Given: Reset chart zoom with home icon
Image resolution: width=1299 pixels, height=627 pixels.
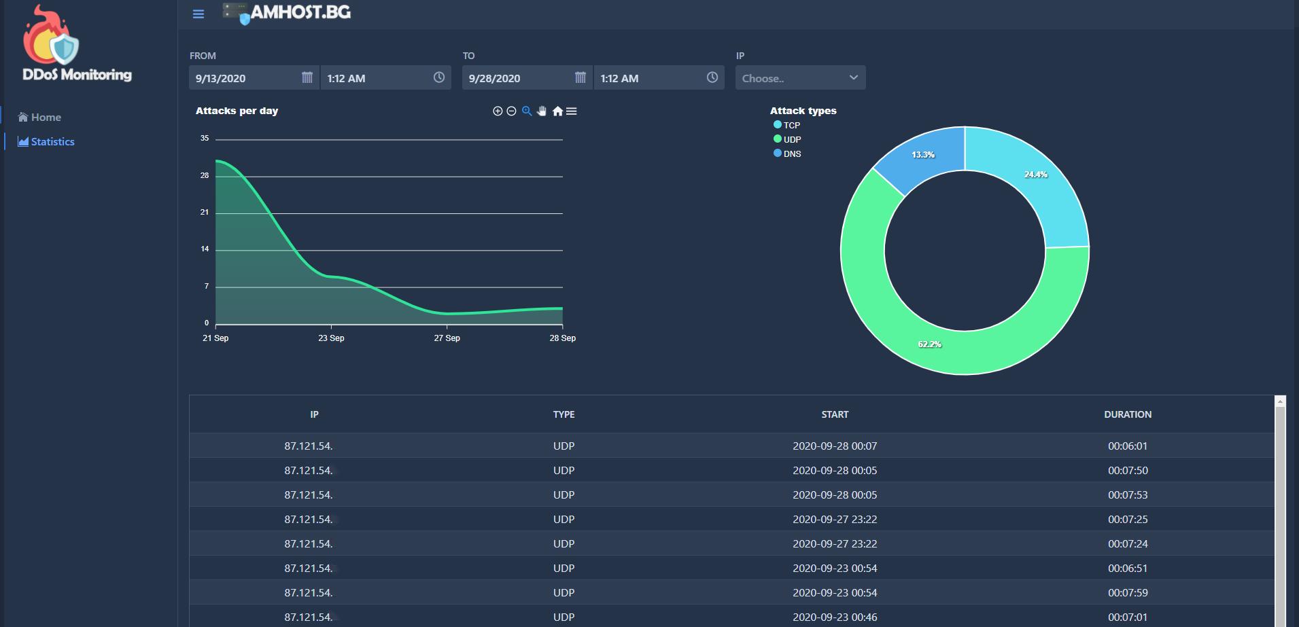Looking at the screenshot, I should point(557,111).
